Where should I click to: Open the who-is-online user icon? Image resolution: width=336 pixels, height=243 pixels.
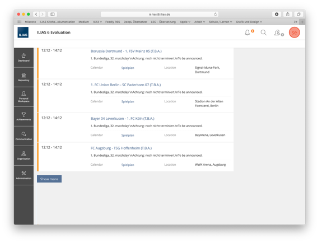[277, 32]
